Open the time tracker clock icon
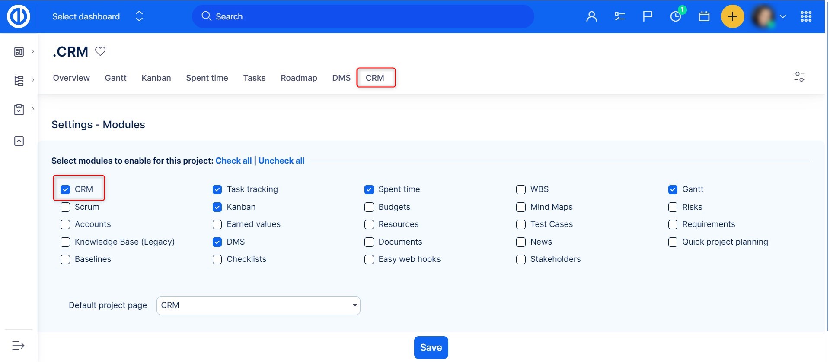This screenshot has height=362, width=830. coord(675,16)
